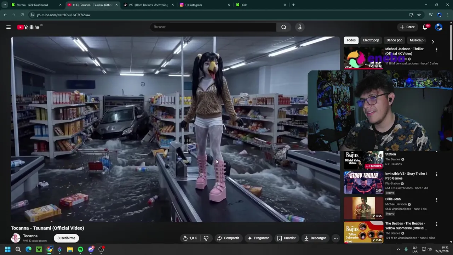Open the media controls icon in Chrome toolbar
Image resolution: width=453 pixels, height=255 pixels.
(431, 15)
